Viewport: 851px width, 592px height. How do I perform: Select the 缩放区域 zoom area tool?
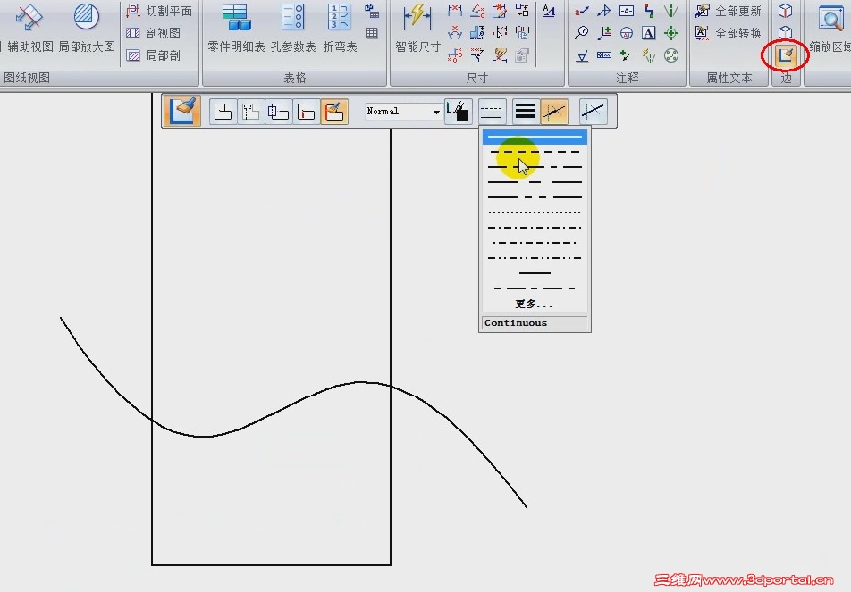830,29
